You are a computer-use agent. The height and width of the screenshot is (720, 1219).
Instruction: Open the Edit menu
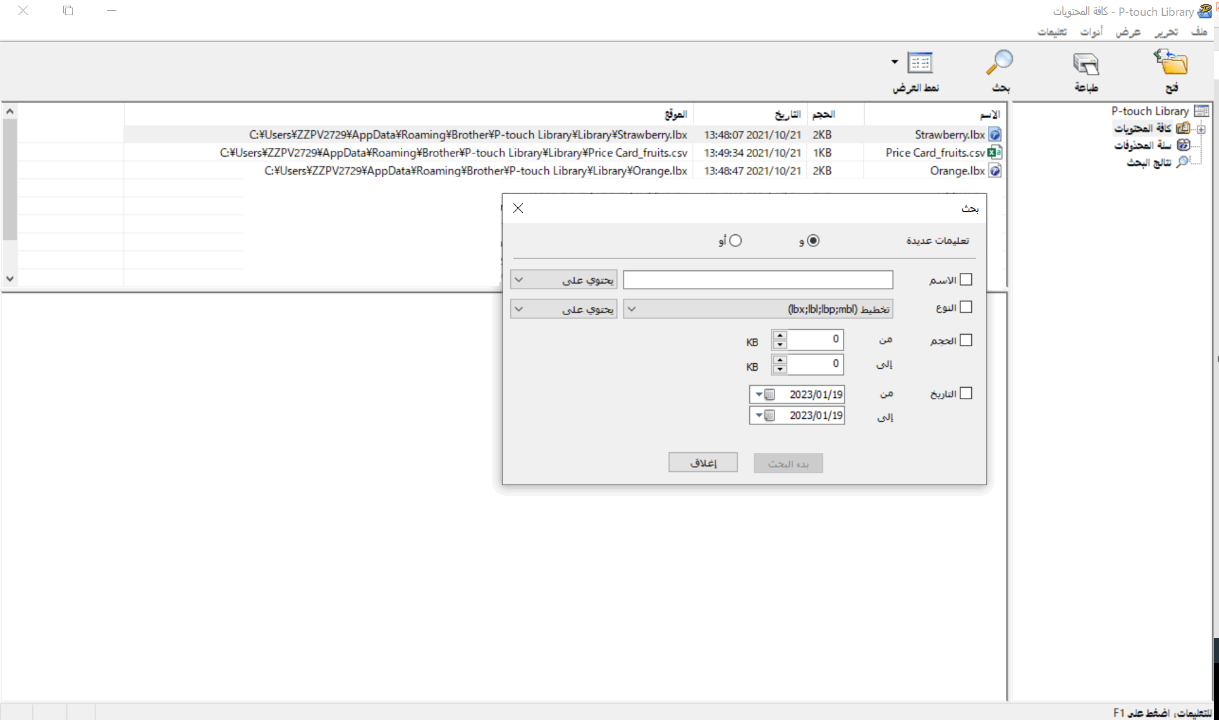[x=1166, y=32]
